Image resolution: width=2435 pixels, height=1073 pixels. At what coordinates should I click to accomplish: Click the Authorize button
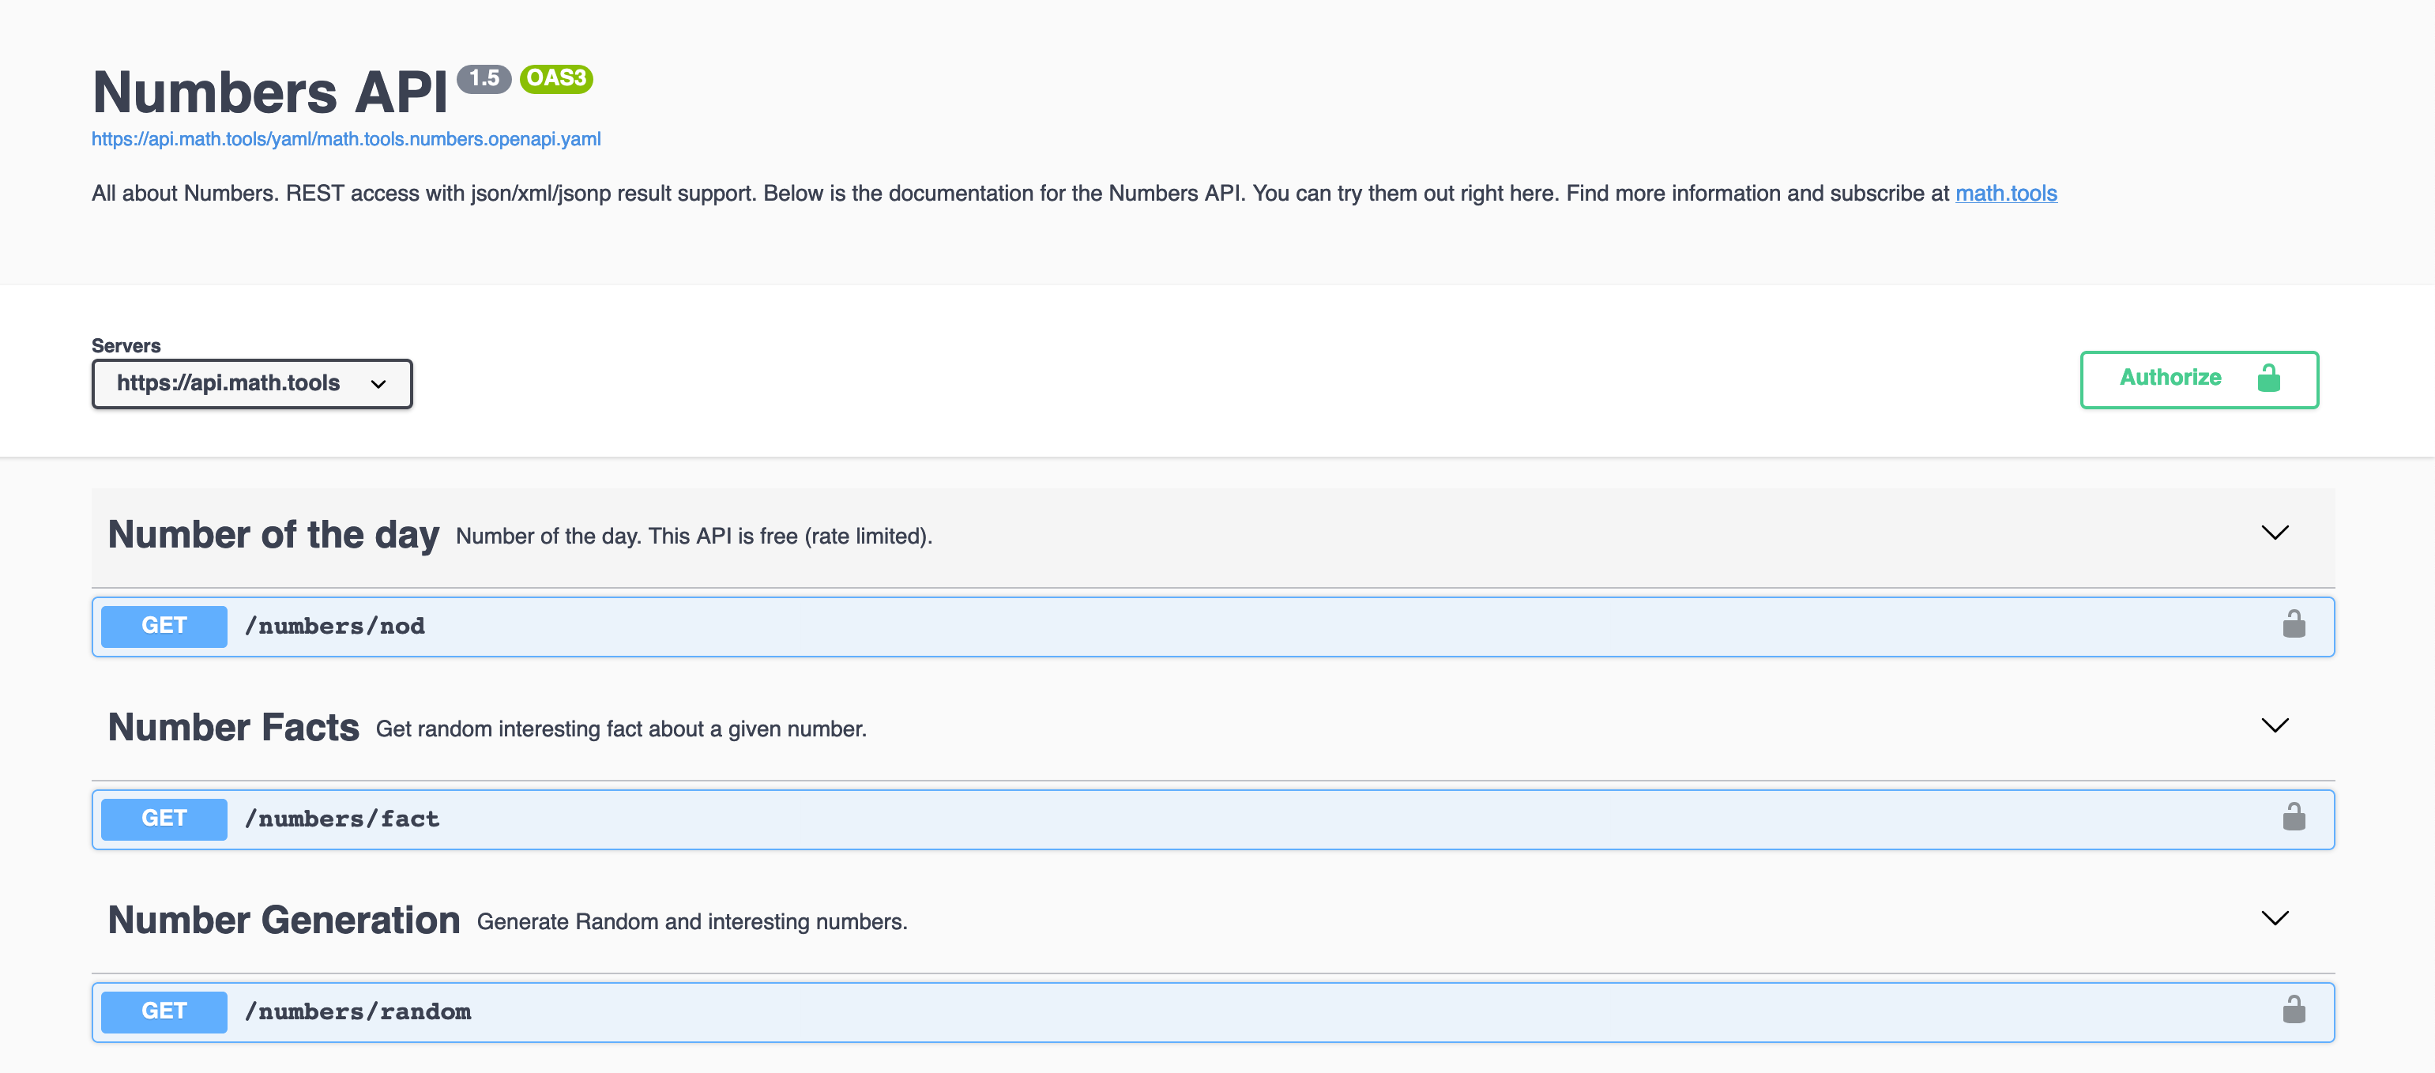[x=2198, y=379]
